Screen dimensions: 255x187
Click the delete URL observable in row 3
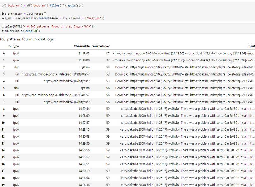[x=55, y=74]
